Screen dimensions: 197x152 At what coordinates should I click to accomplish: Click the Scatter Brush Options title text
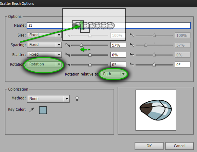[17, 3]
